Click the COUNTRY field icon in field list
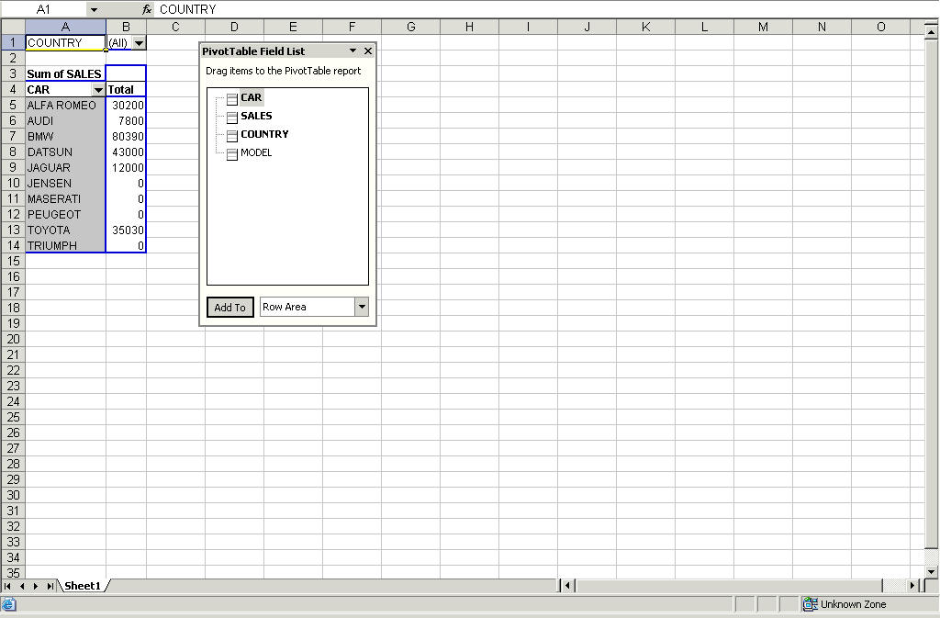Image resolution: width=940 pixels, height=618 pixels. (x=232, y=136)
